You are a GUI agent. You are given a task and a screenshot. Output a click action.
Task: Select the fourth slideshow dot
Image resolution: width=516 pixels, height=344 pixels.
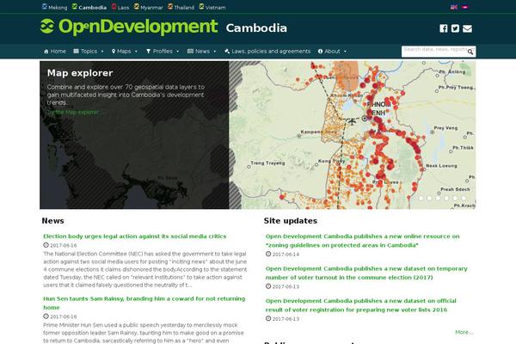[x=446, y=198]
